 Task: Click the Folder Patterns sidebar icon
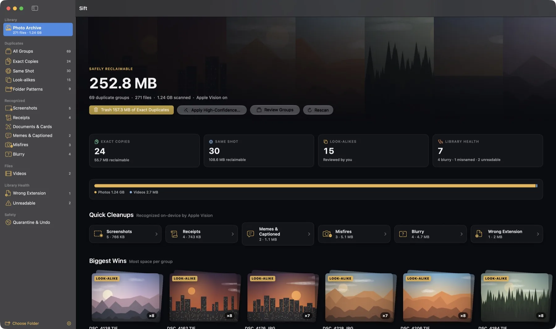(9, 89)
